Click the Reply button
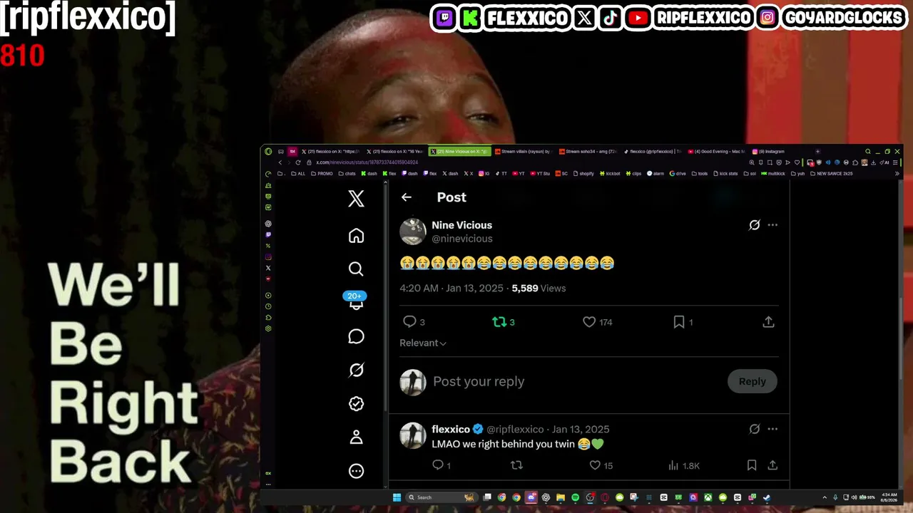Viewport: 913px width, 513px height. click(x=752, y=382)
